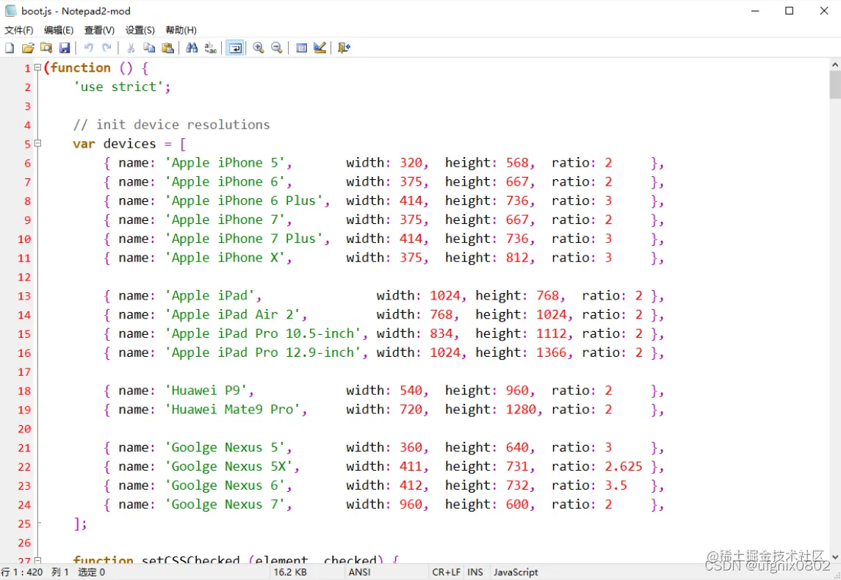The image size is (841, 580).
Task: Click the Exit door icon
Action: [x=344, y=48]
